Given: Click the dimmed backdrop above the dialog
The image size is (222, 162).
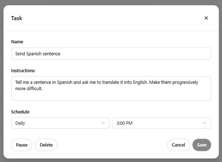Looking at the screenshot, I should point(106,2).
